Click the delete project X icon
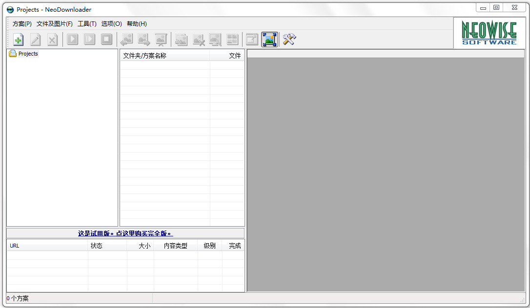 tap(52, 39)
